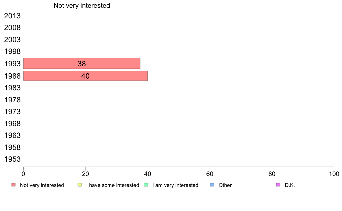Click the Not very interested chart title
The height and width of the screenshot is (211, 342).
coord(82,5)
